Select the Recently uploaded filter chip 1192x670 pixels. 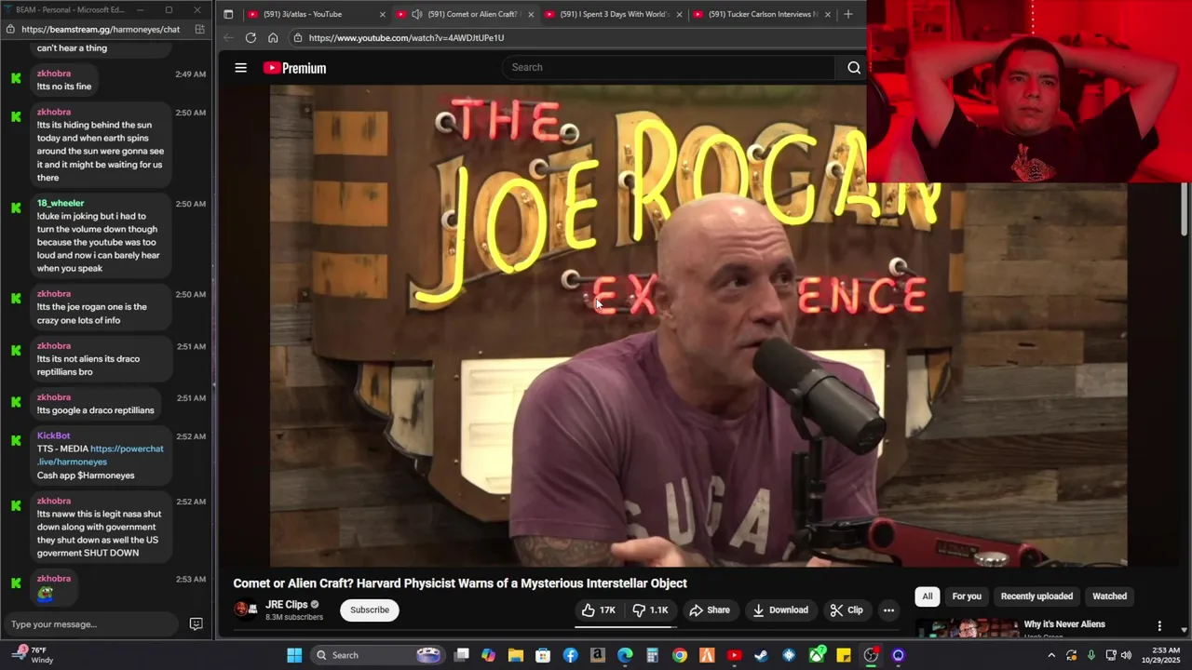[1036, 596]
